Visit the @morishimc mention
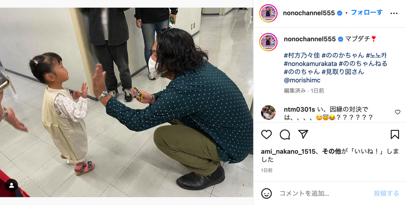Screen dimensions: 406x205 302,80
